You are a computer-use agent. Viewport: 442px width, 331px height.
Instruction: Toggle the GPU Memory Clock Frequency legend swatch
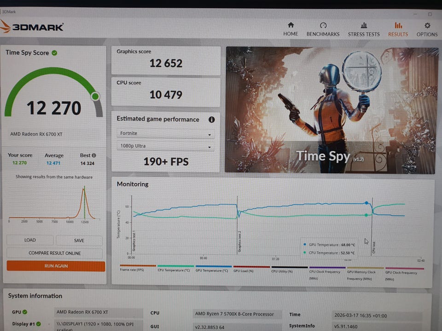[365, 268]
